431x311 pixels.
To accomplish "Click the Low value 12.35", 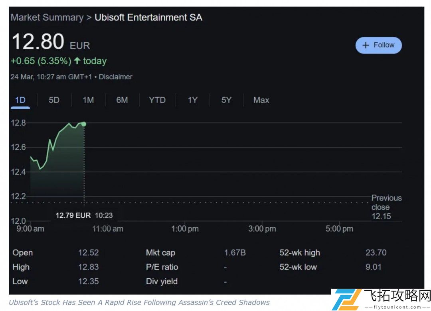I will click(89, 281).
